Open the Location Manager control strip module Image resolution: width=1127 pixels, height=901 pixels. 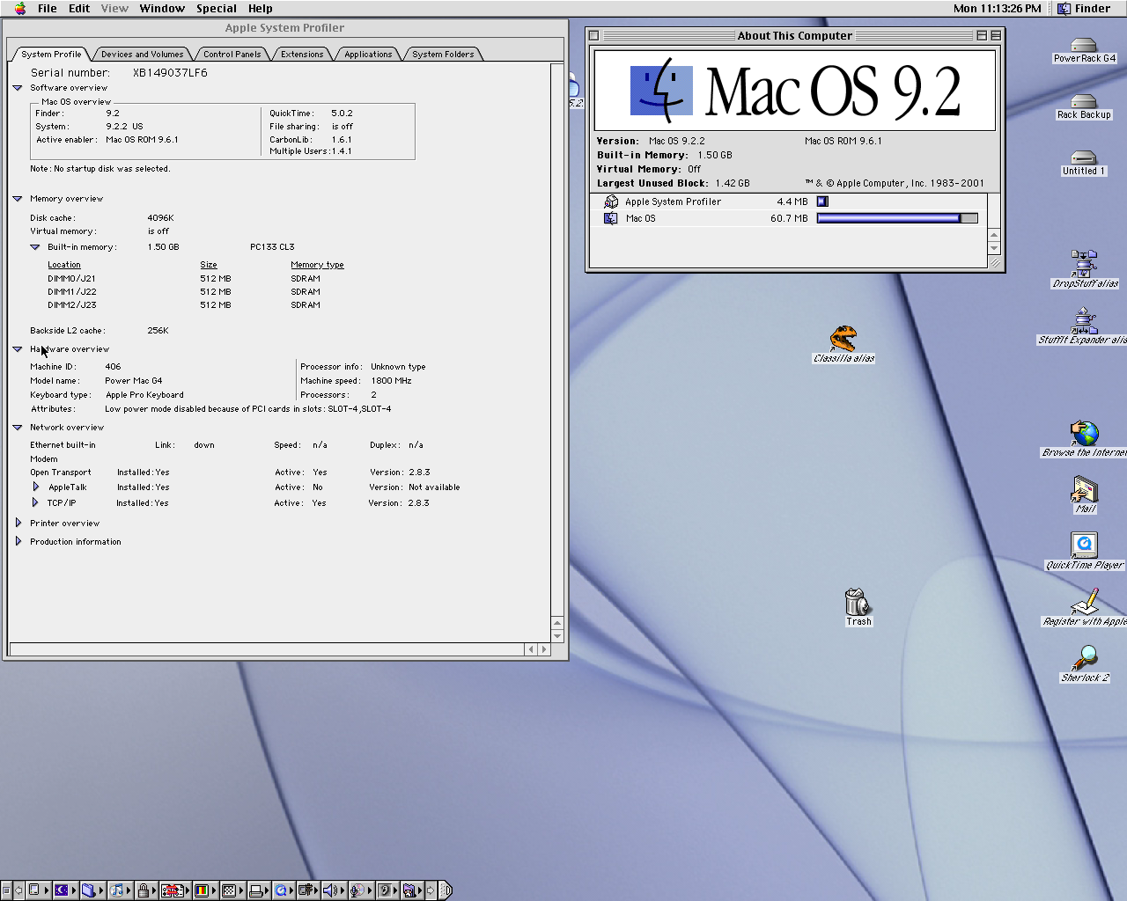pyautogui.click(x=174, y=890)
